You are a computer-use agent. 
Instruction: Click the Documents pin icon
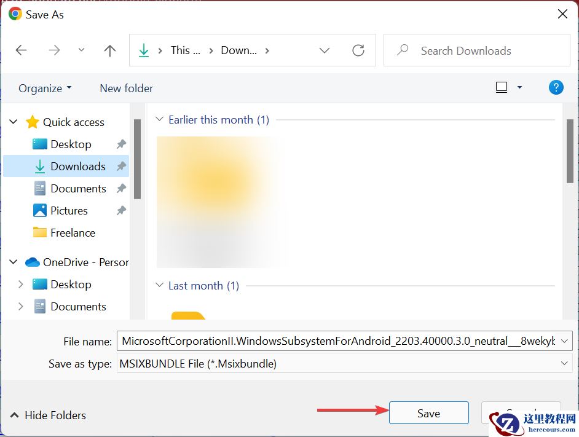click(x=122, y=188)
